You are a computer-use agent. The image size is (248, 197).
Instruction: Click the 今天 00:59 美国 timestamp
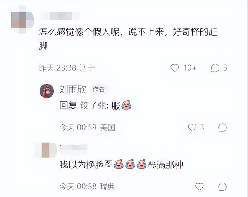point(87,128)
